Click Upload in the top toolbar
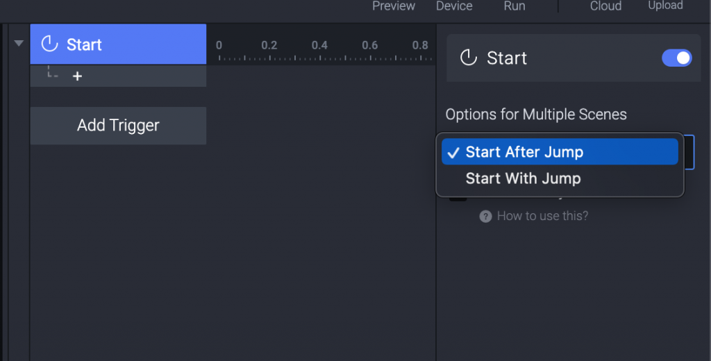This screenshot has height=361, width=711. [665, 6]
